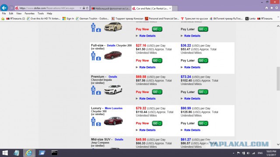
Task: Click Pay Now GO for Luxury
Action: click(157, 123)
